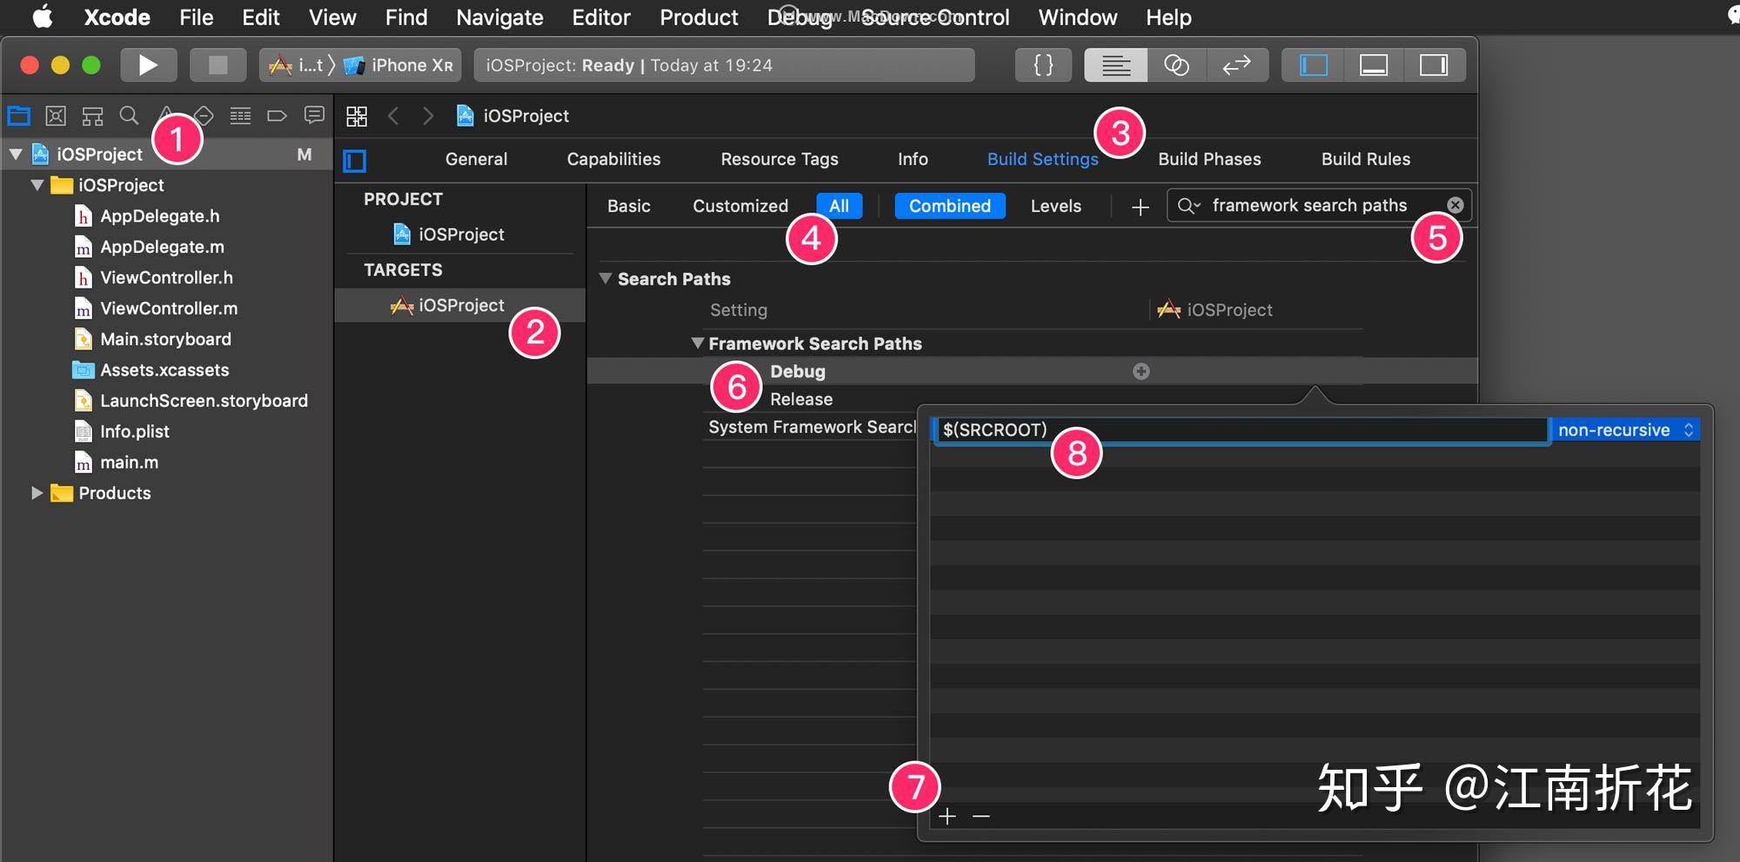Open the Find navigator magnifier
1740x862 pixels.
[x=129, y=116]
